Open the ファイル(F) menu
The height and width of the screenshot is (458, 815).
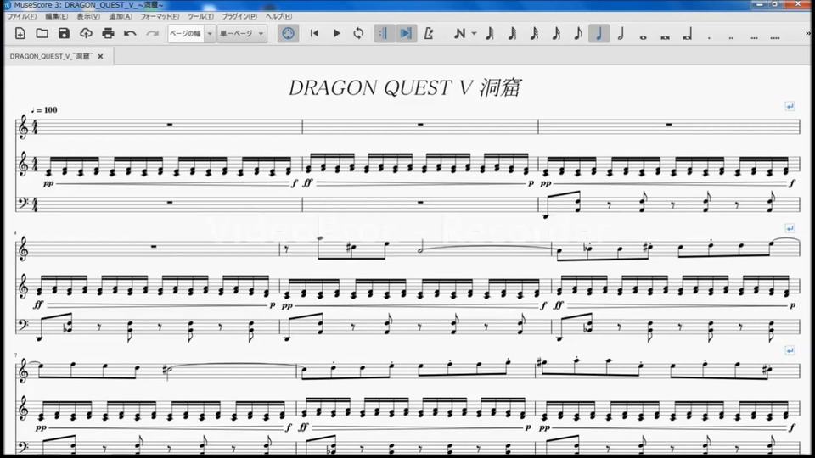click(21, 17)
